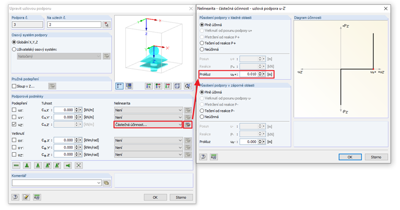Switch preview to isometric view
Viewport: 400px width, 210px height.
tap(177, 86)
